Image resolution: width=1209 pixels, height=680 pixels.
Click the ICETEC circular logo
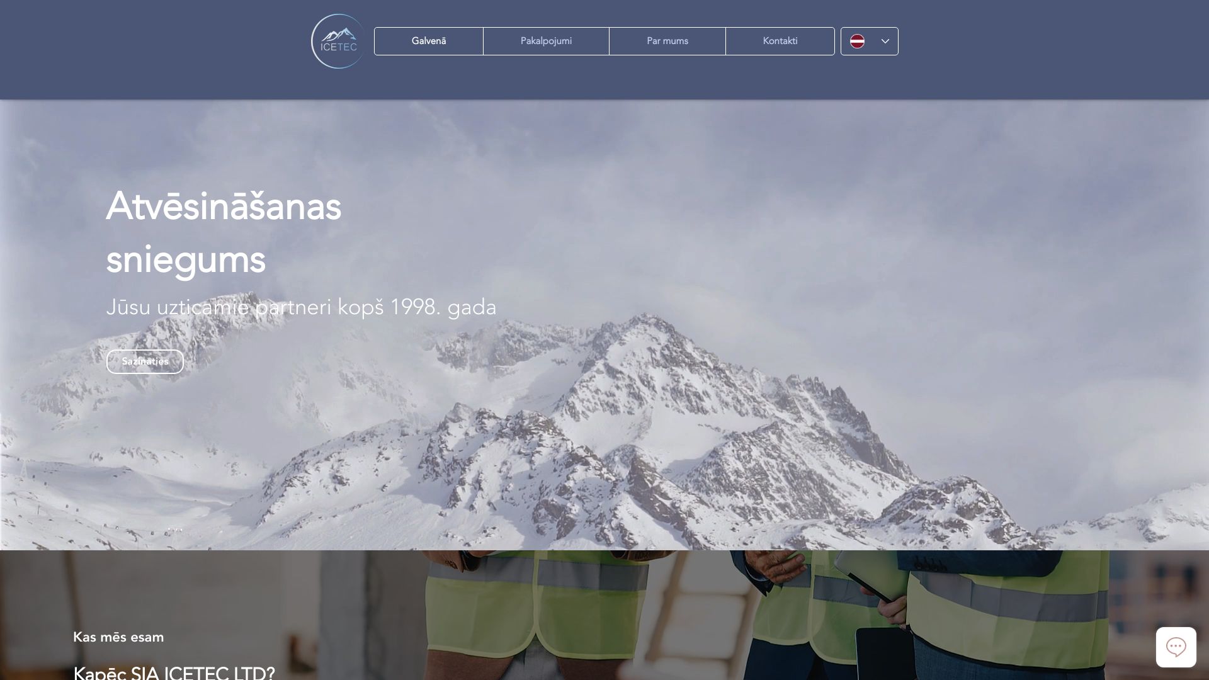click(338, 41)
